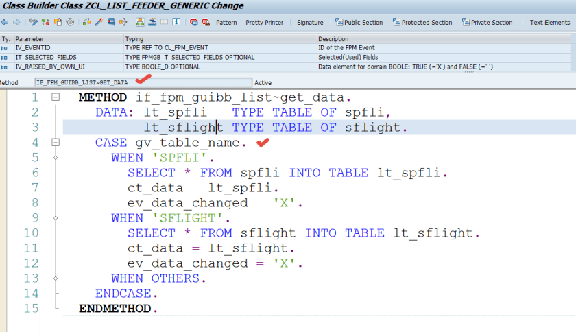Run Pretty Printer on the code
Image resolution: width=576 pixels, height=332 pixels.
264,22
